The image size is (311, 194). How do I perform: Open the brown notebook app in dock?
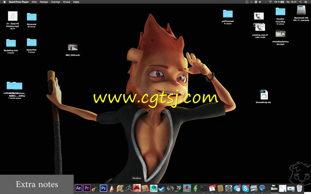click(220, 188)
